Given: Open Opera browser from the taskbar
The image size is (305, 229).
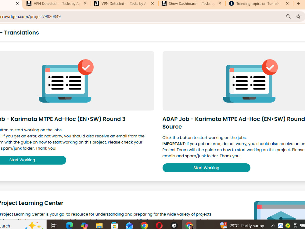Looking at the screenshot, I should point(159,226).
